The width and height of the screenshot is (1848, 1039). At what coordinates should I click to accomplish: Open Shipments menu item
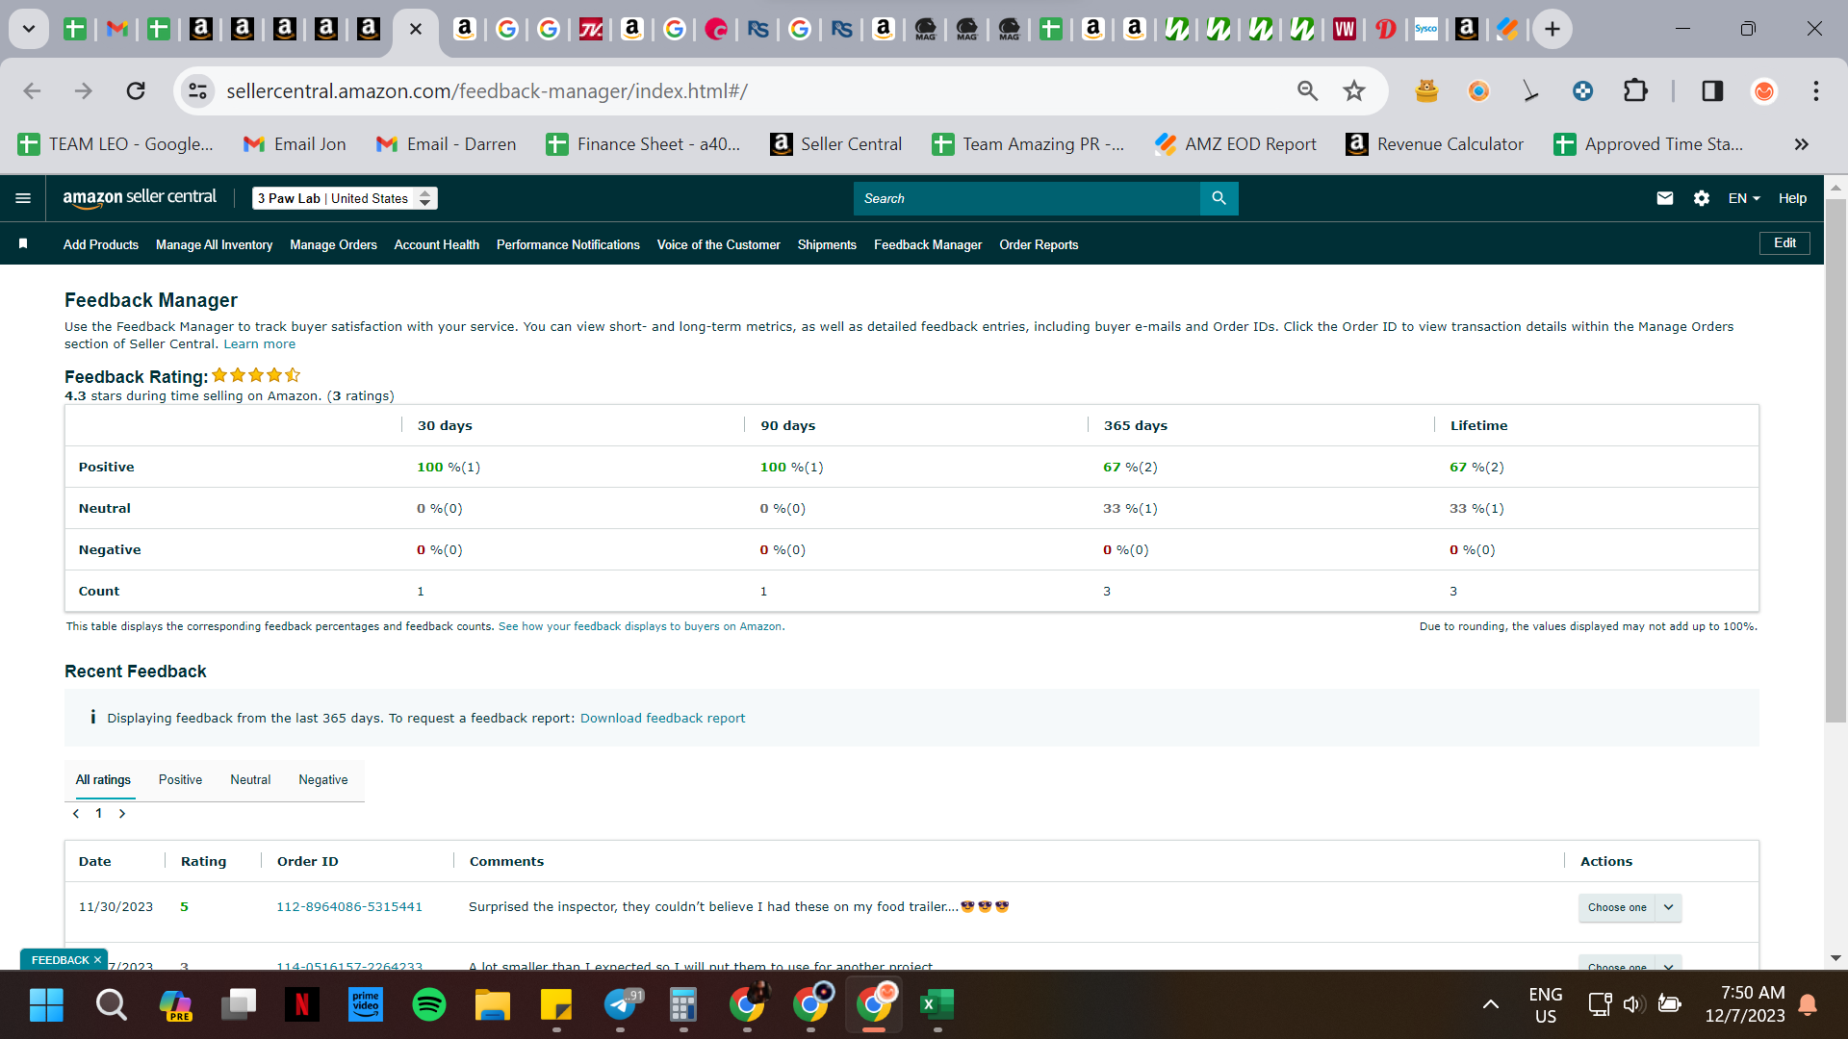pyautogui.click(x=827, y=244)
